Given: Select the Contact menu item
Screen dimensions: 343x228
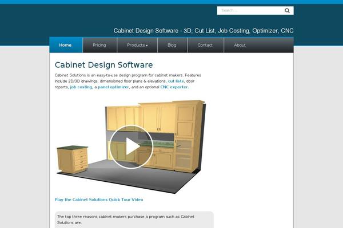Looking at the screenshot, I should 205,45.
